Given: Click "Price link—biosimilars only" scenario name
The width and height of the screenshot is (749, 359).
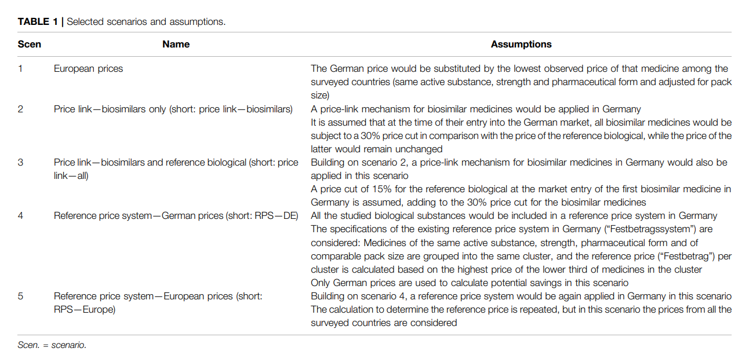Looking at the screenshot, I should tap(173, 109).
